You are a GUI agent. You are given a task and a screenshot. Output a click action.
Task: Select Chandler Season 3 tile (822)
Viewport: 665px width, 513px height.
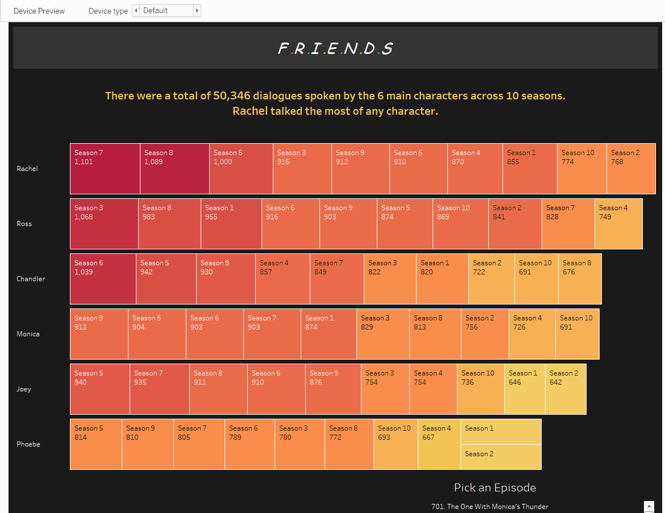[x=390, y=279]
